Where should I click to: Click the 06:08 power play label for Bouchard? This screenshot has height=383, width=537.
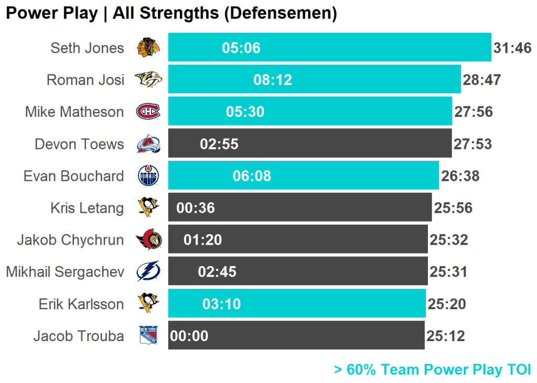pos(252,176)
